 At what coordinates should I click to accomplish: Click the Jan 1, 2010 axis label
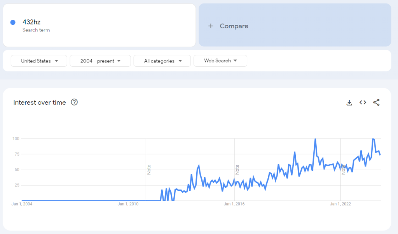[x=128, y=204]
